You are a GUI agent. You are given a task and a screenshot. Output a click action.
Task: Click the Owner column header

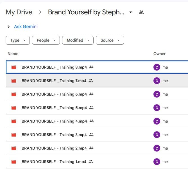159,54
